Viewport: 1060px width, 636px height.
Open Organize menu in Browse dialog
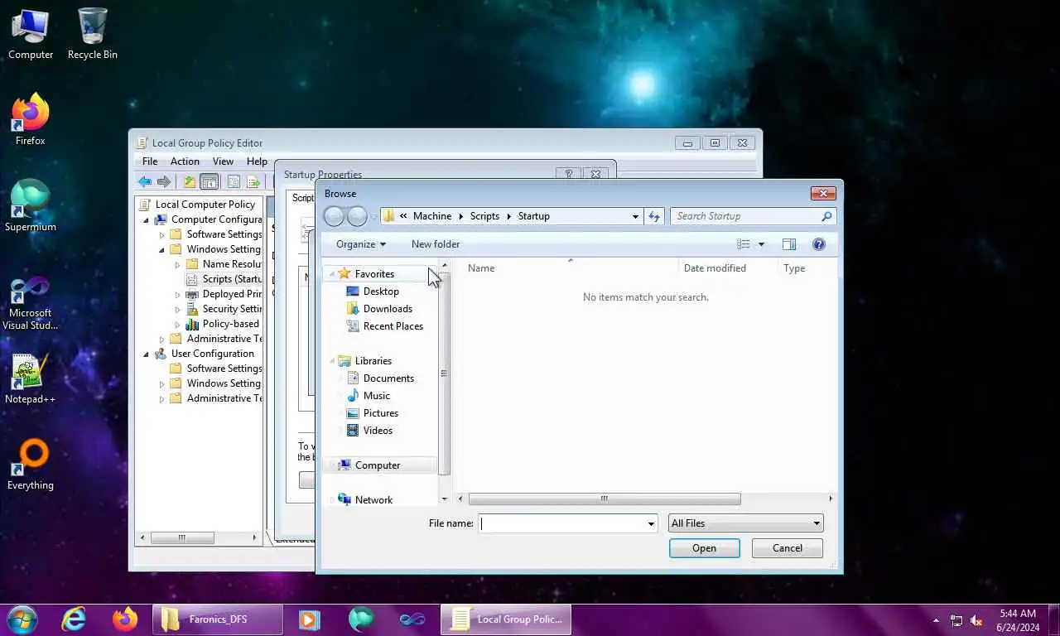tap(361, 244)
